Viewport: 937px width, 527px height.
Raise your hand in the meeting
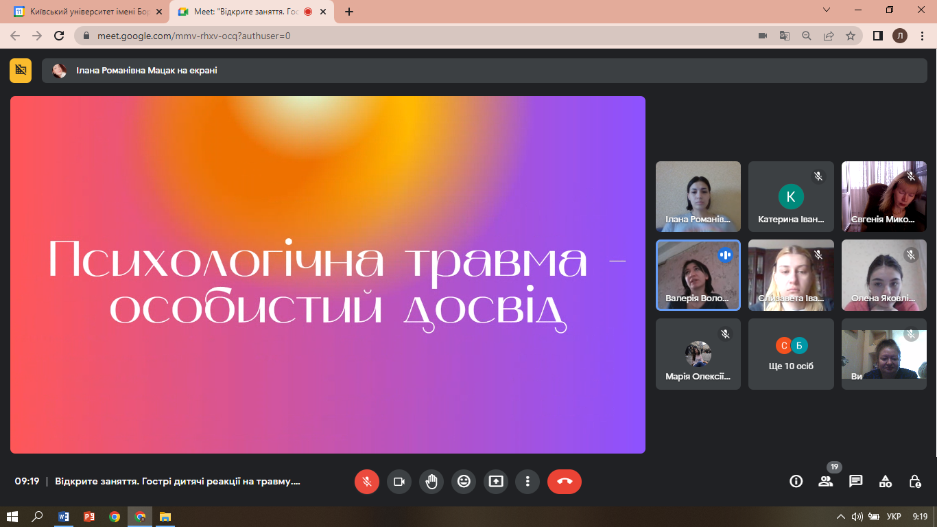click(431, 482)
